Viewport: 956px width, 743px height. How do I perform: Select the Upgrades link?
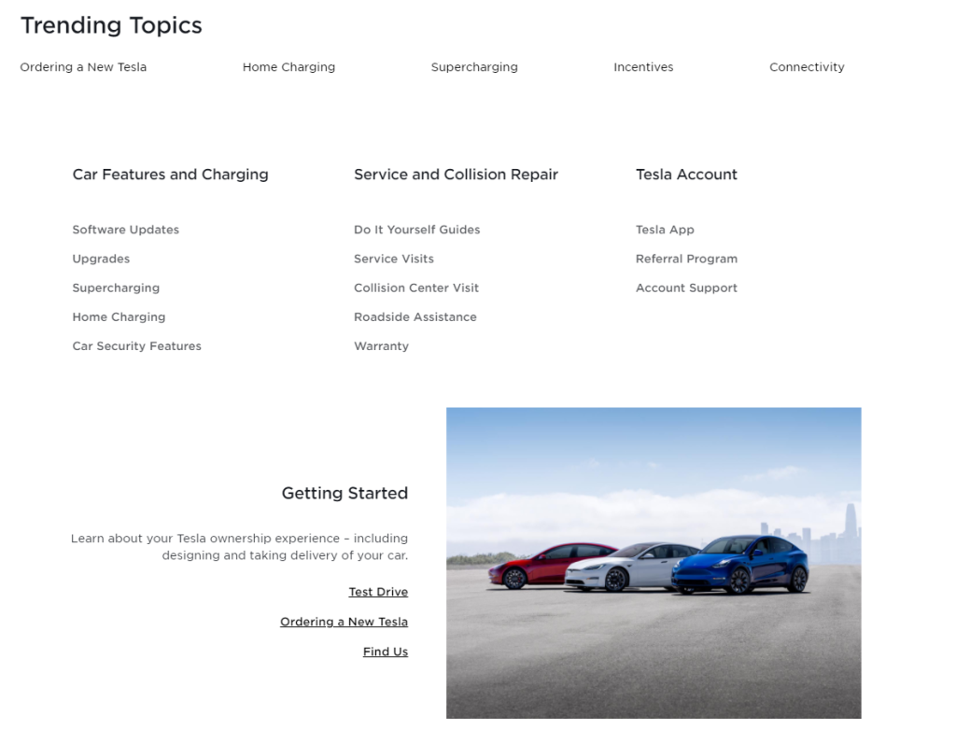click(x=101, y=259)
